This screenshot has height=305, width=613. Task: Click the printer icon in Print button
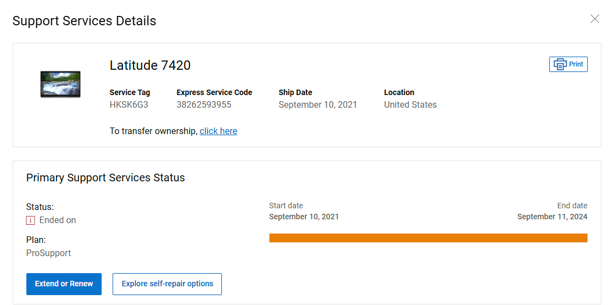pos(560,64)
